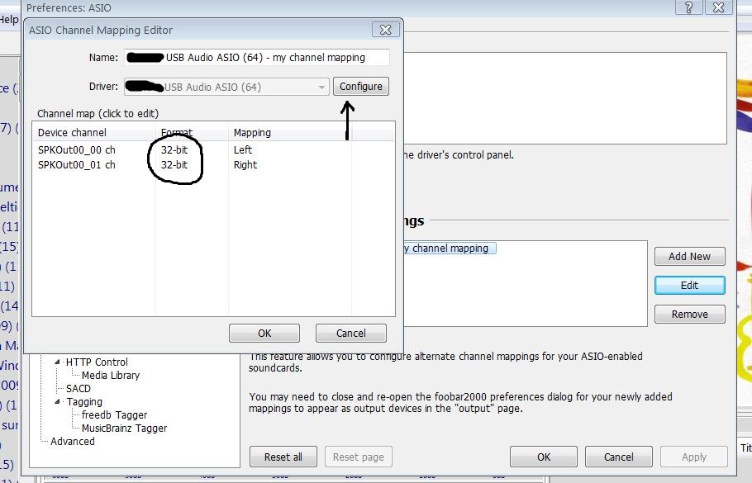Click the Edit channel mapping button
Image resolution: width=752 pixels, height=483 pixels.
[x=690, y=285]
